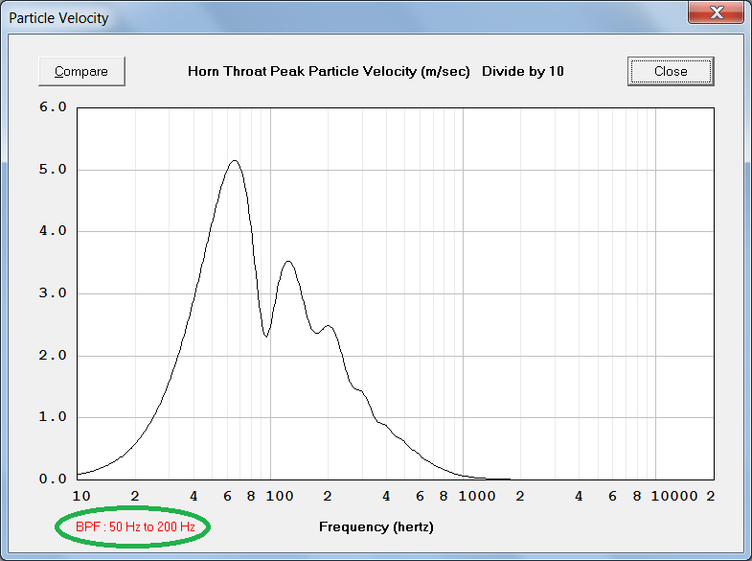Click the 5.0 y-axis value
Screen dimensions: 752x561
click(x=53, y=169)
